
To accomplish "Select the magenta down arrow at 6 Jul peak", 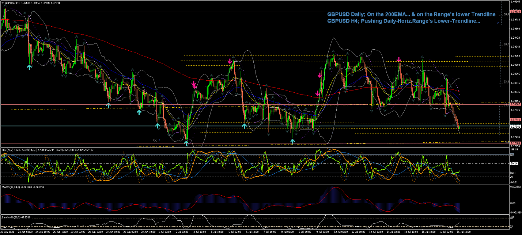I will 230,61.
